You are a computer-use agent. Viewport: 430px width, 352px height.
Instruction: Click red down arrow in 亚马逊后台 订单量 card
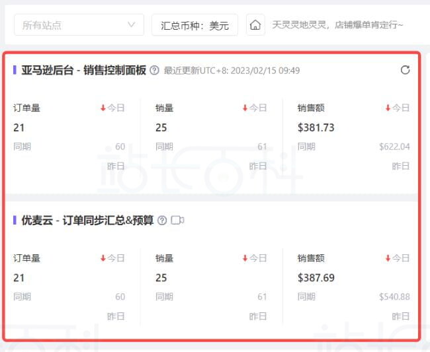tap(103, 108)
